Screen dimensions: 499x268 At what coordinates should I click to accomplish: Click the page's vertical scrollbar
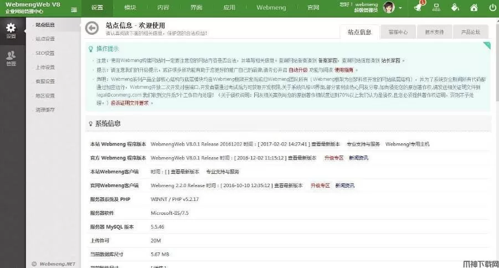point(497,64)
